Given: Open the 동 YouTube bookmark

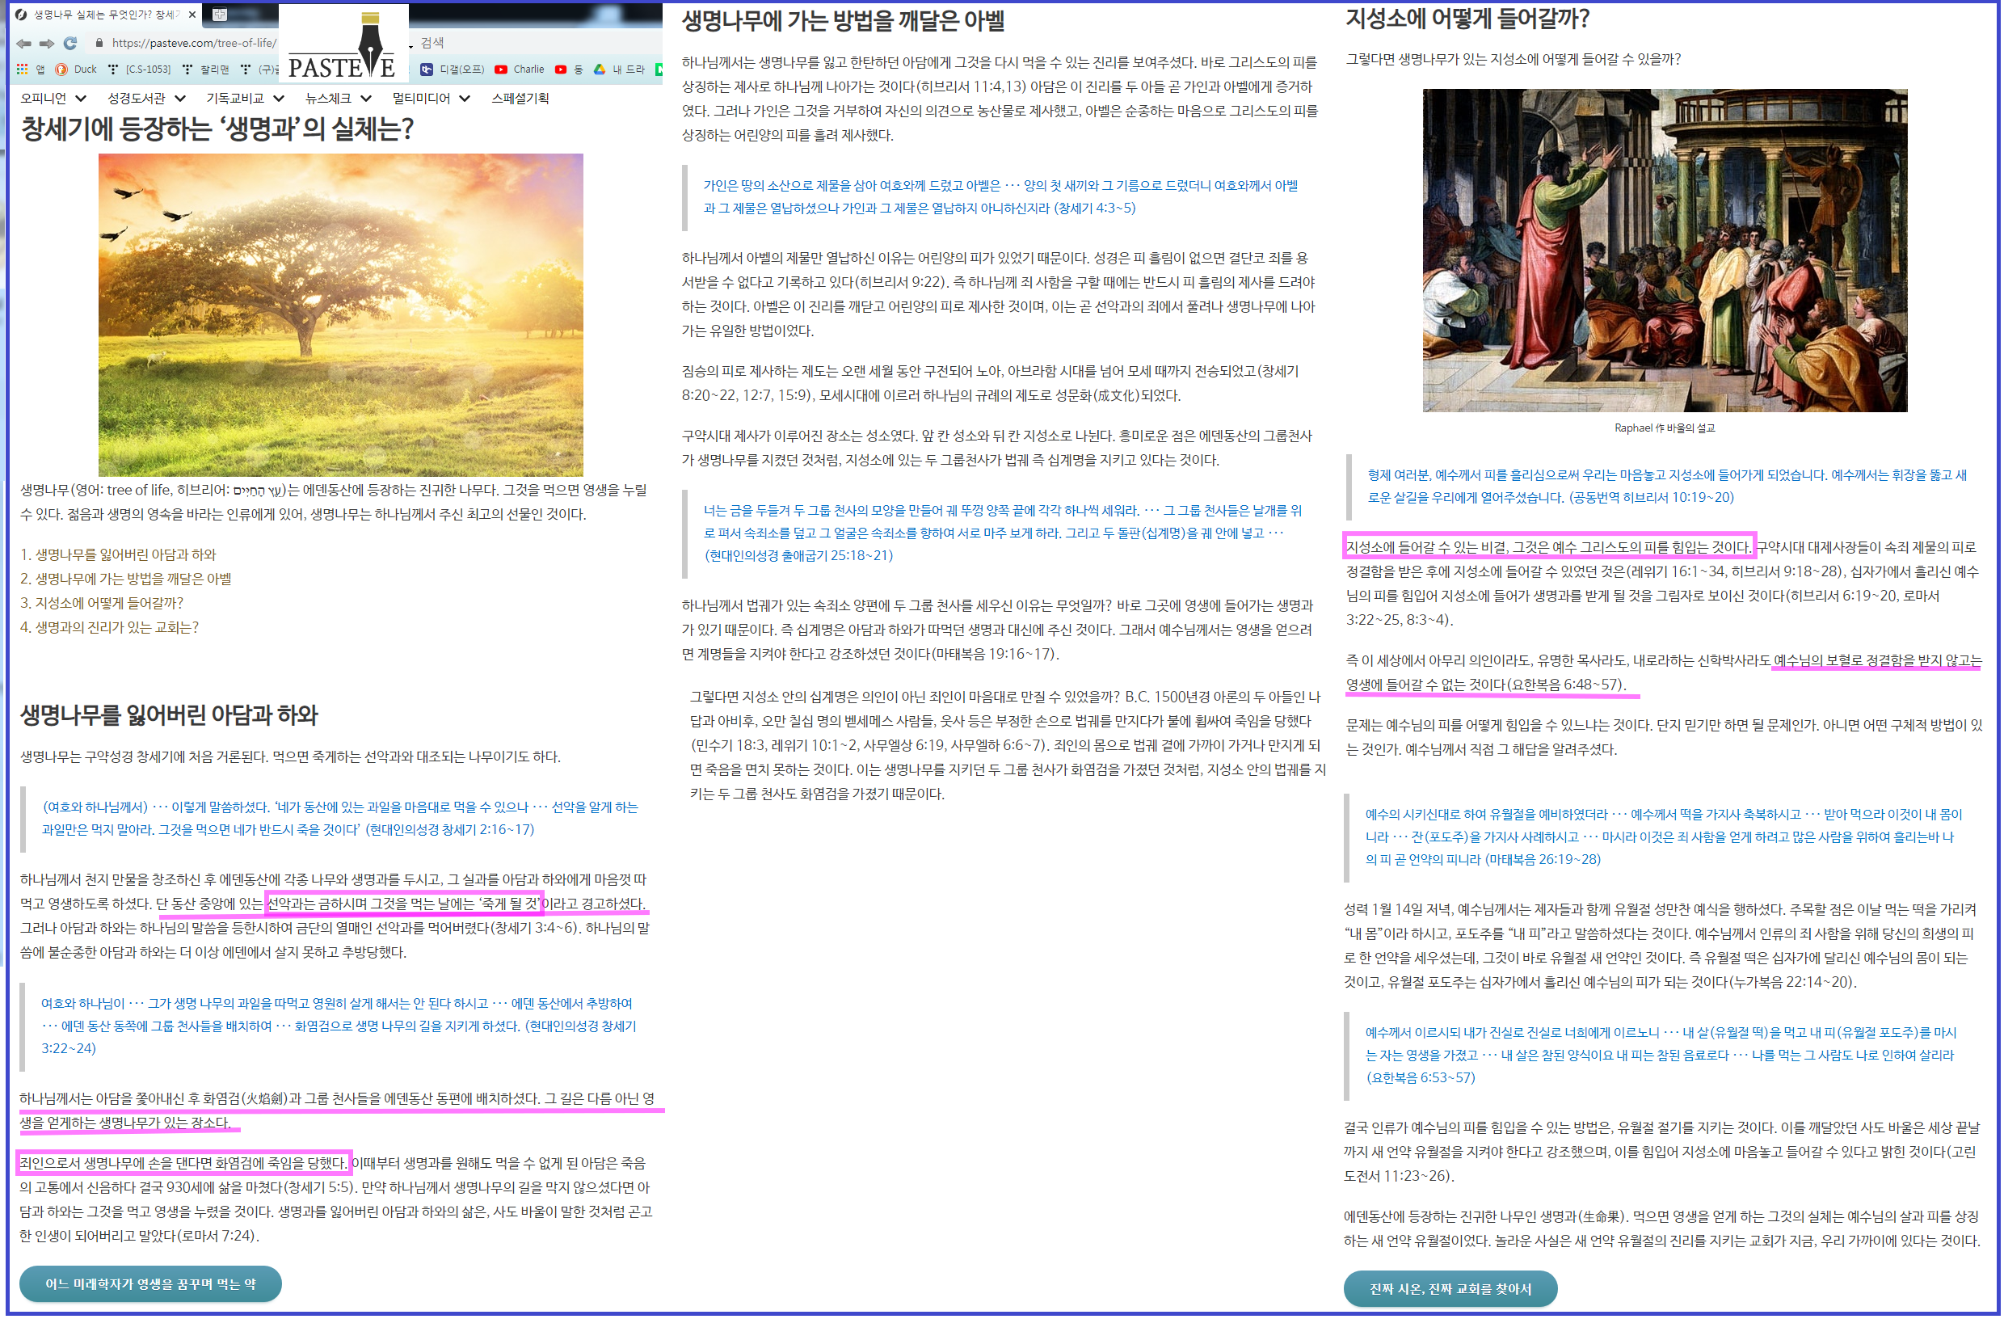Looking at the screenshot, I should coord(569,69).
